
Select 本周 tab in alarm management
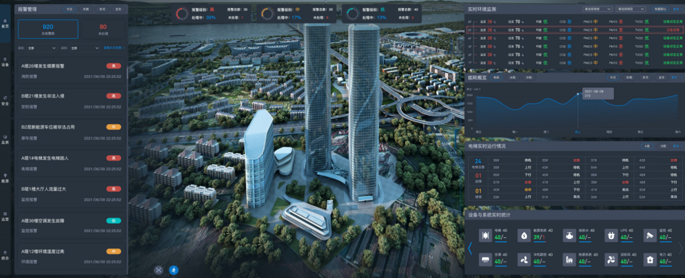point(85,9)
